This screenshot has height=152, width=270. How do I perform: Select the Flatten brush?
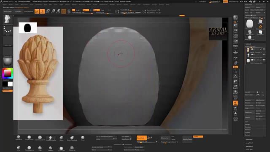(x=51, y=149)
